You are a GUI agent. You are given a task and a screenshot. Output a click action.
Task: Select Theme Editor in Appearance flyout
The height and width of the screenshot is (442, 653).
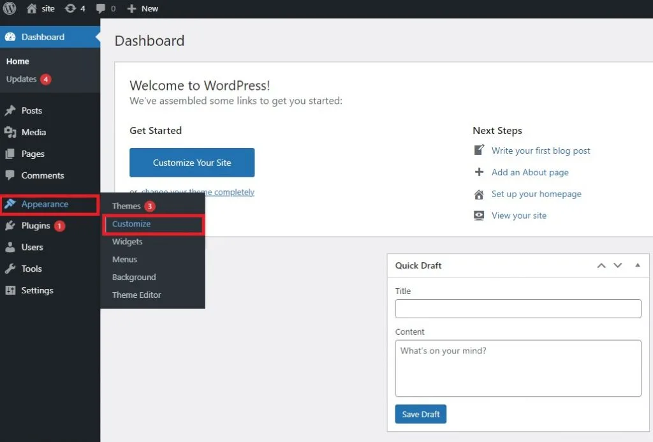136,295
